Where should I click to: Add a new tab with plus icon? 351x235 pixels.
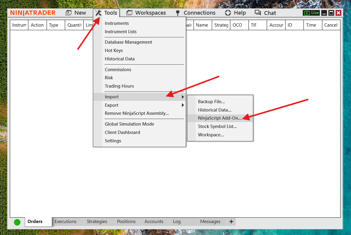pyautogui.click(x=231, y=222)
